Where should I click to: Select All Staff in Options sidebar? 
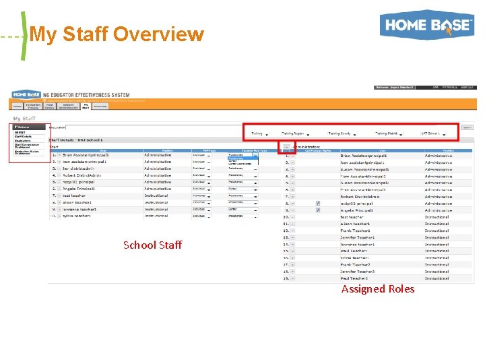click(x=20, y=133)
